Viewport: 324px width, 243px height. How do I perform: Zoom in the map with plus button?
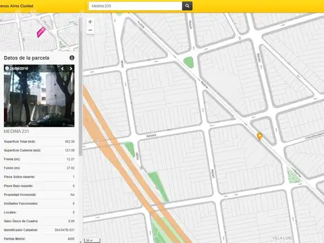[90, 22]
